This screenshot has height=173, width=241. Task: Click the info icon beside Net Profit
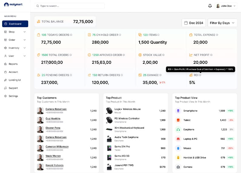pyautogui.click(x=211, y=55)
